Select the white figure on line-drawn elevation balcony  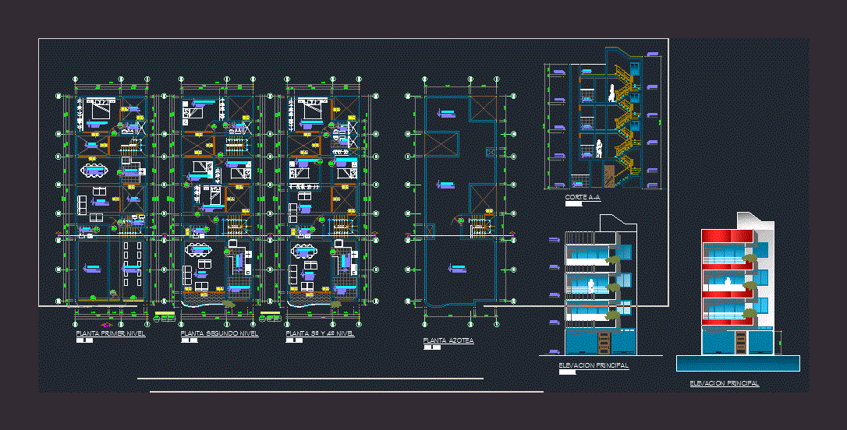(593, 285)
